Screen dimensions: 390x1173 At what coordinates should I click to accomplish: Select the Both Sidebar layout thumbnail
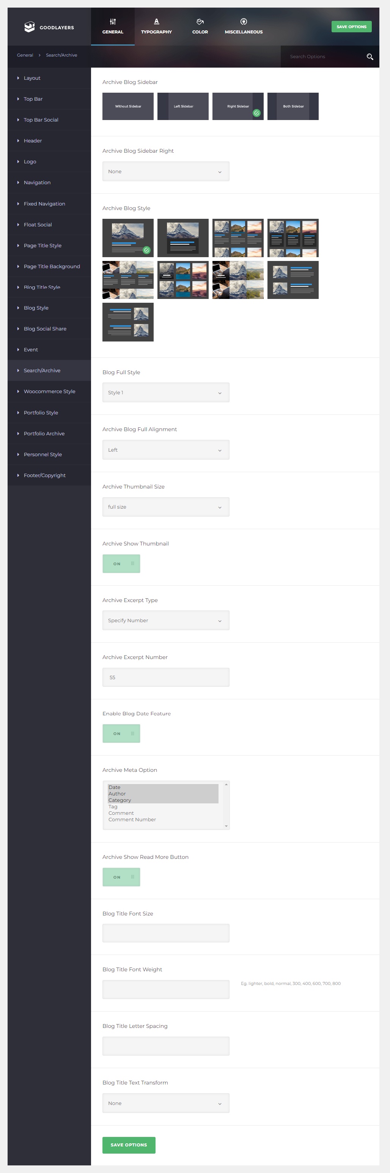tap(293, 107)
